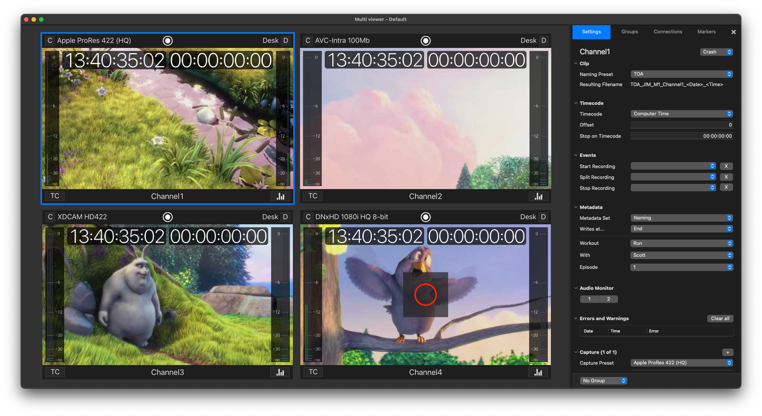Collapse the Clip section
This screenshot has height=416, width=762.
point(576,63)
